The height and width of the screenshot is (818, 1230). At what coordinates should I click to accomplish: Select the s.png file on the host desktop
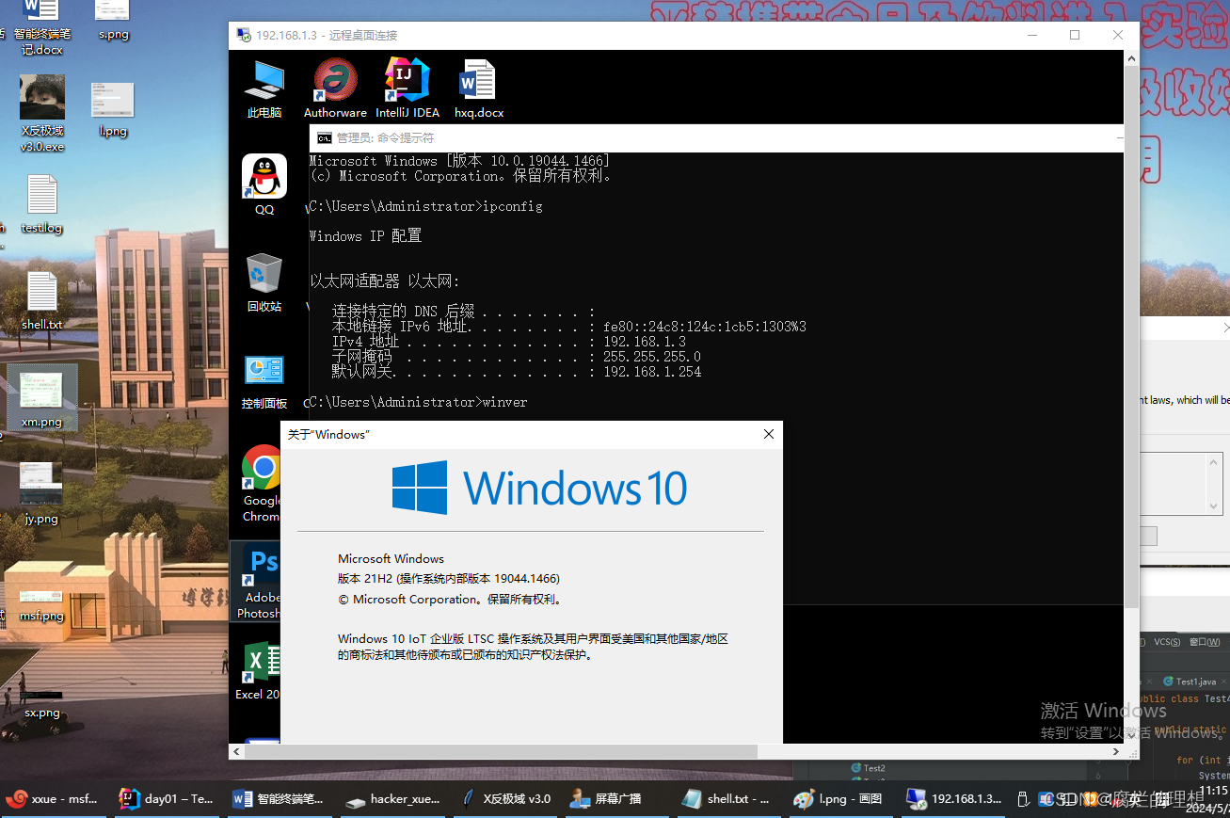pyautogui.click(x=114, y=21)
